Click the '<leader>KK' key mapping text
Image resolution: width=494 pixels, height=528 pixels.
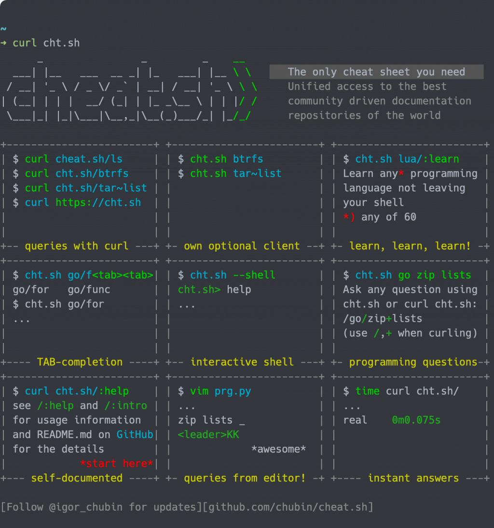pyautogui.click(x=208, y=434)
